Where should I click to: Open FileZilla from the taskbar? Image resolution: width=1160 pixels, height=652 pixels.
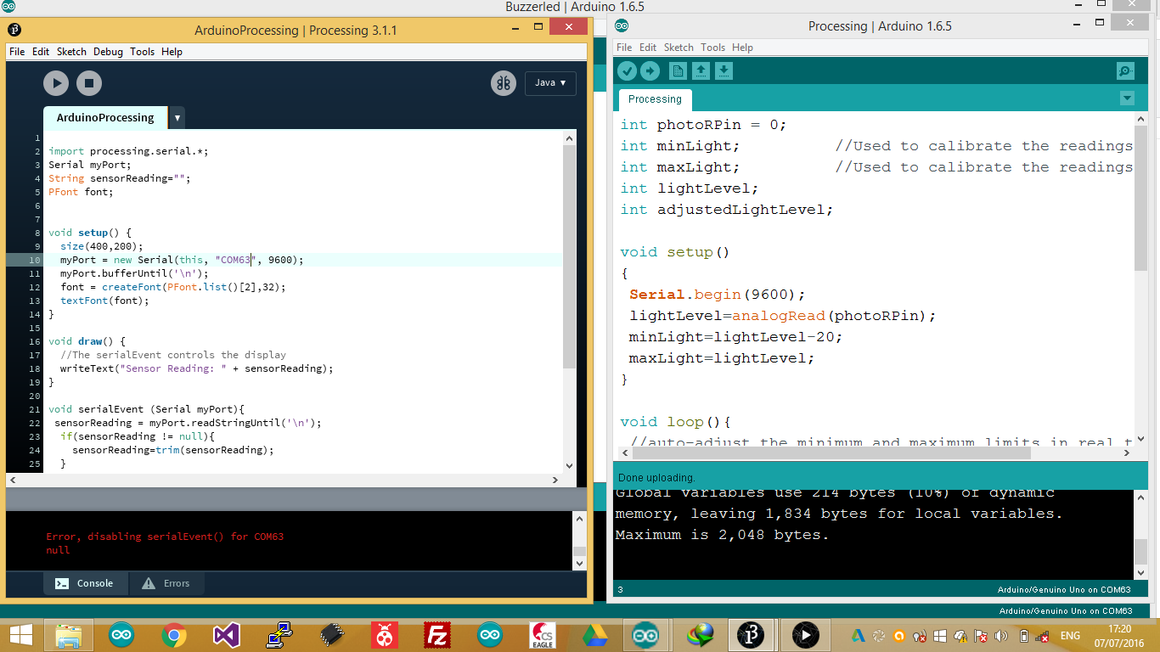tap(437, 635)
